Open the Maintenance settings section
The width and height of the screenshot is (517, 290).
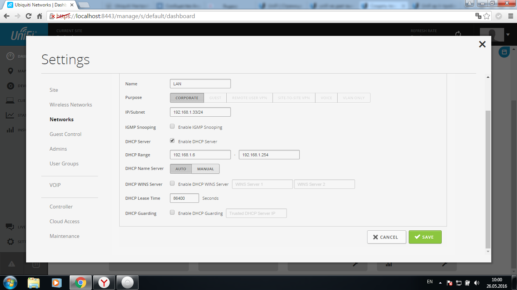point(64,236)
